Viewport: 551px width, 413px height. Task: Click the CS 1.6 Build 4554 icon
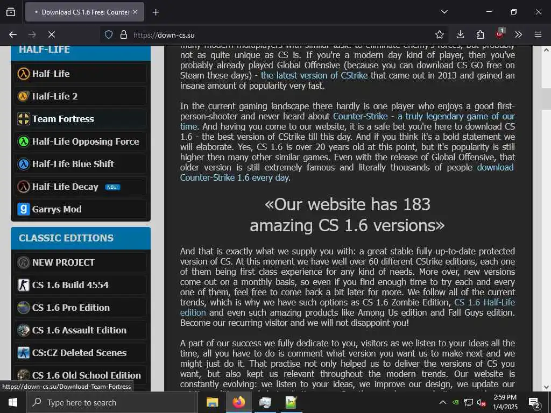click(x=24, y=285)
